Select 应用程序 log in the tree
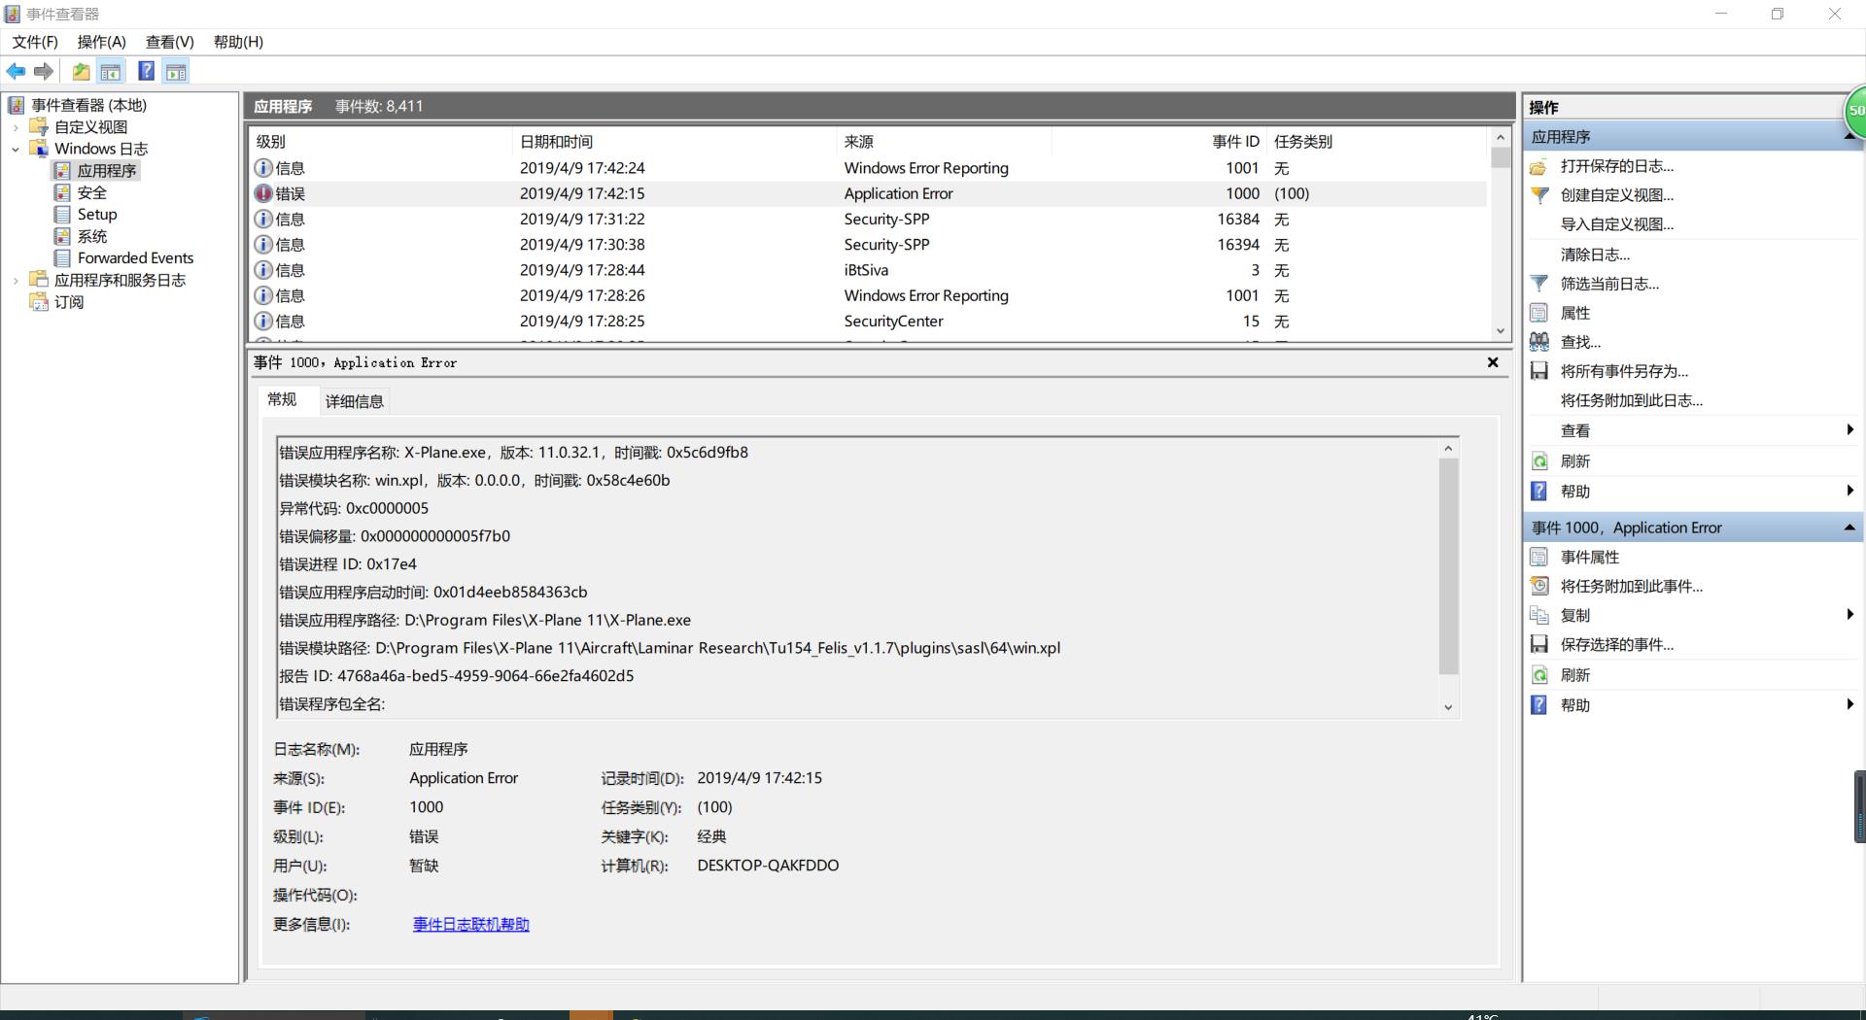 pos(107,170)
